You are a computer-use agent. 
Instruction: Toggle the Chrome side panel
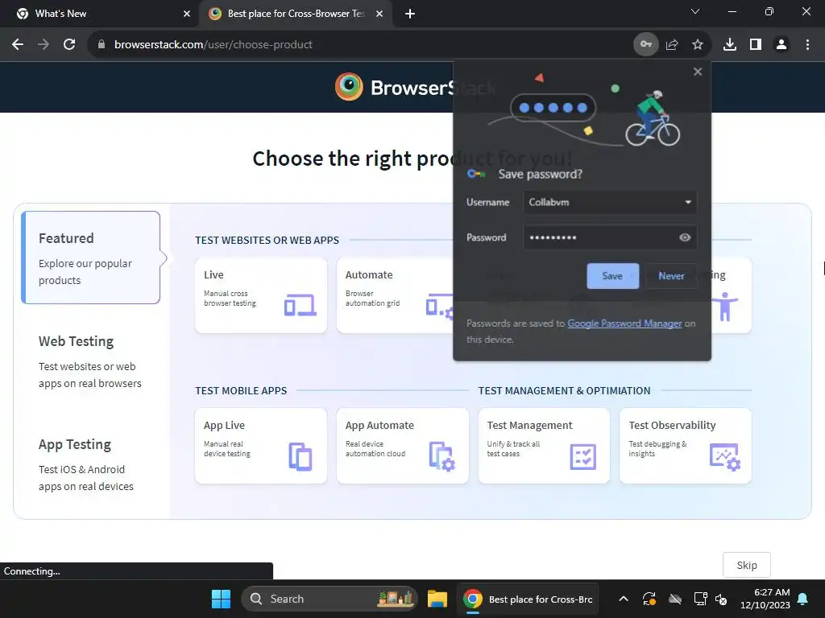point(756,45)
